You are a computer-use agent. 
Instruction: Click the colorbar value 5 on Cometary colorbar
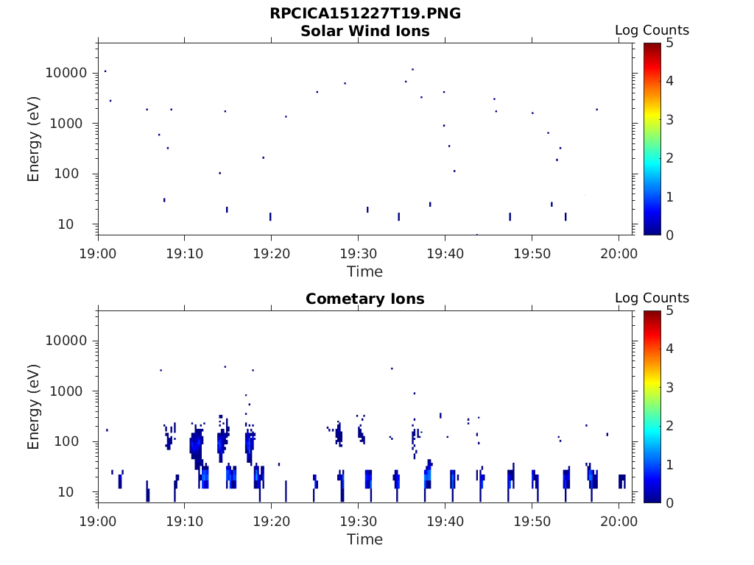(669, 311)
